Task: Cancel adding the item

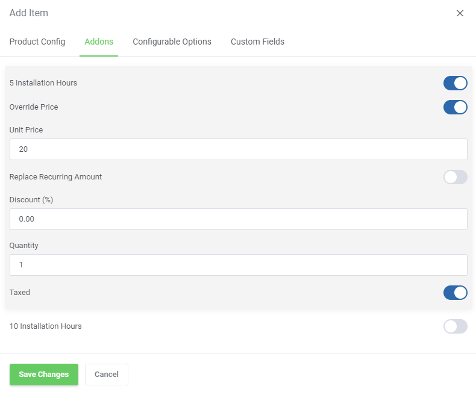Action: [107, 375]
